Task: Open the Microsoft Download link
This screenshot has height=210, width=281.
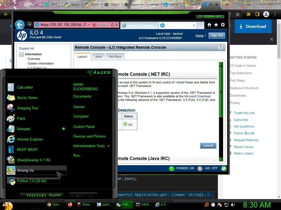Action: pyautogui.click(x=198, y=96)
